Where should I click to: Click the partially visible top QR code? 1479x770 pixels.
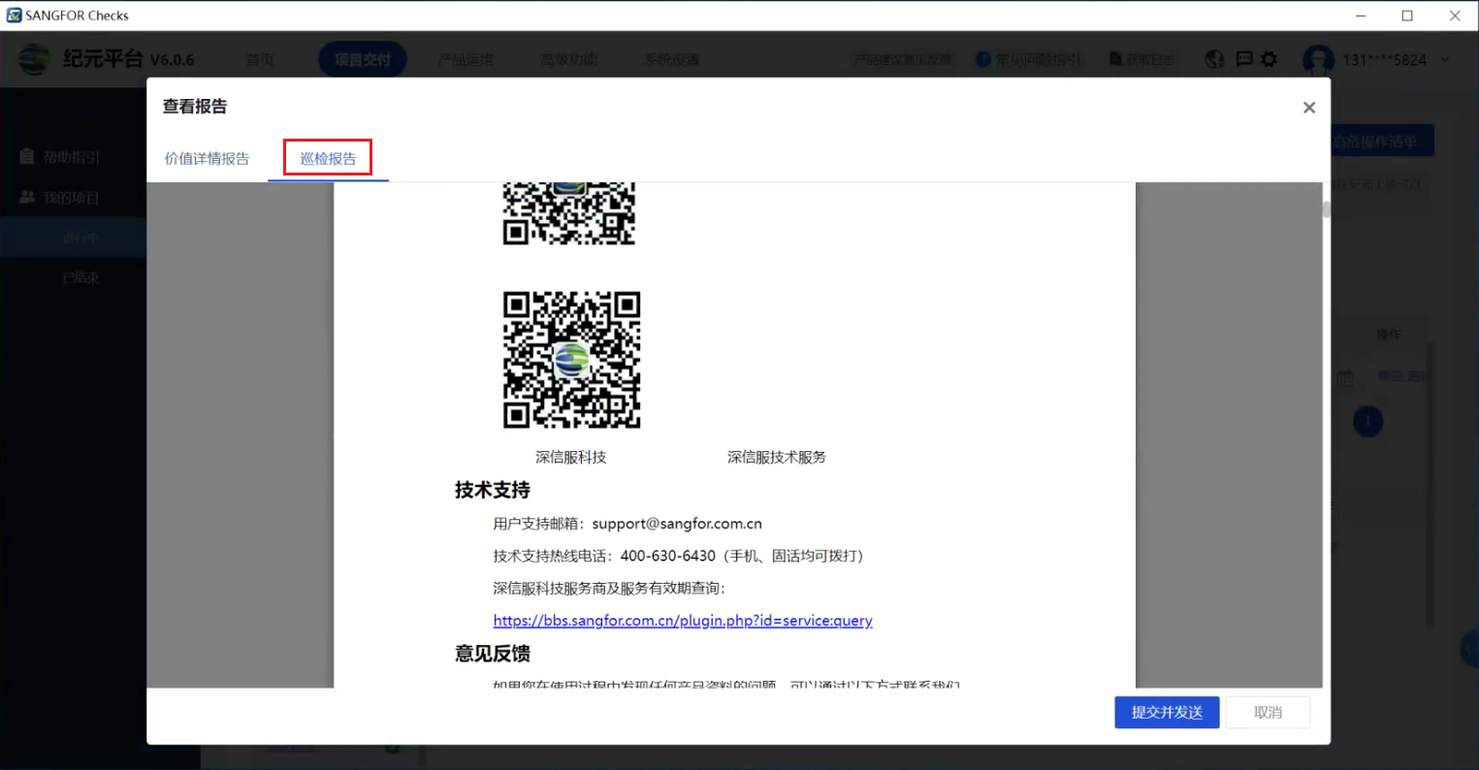(568, 213)
